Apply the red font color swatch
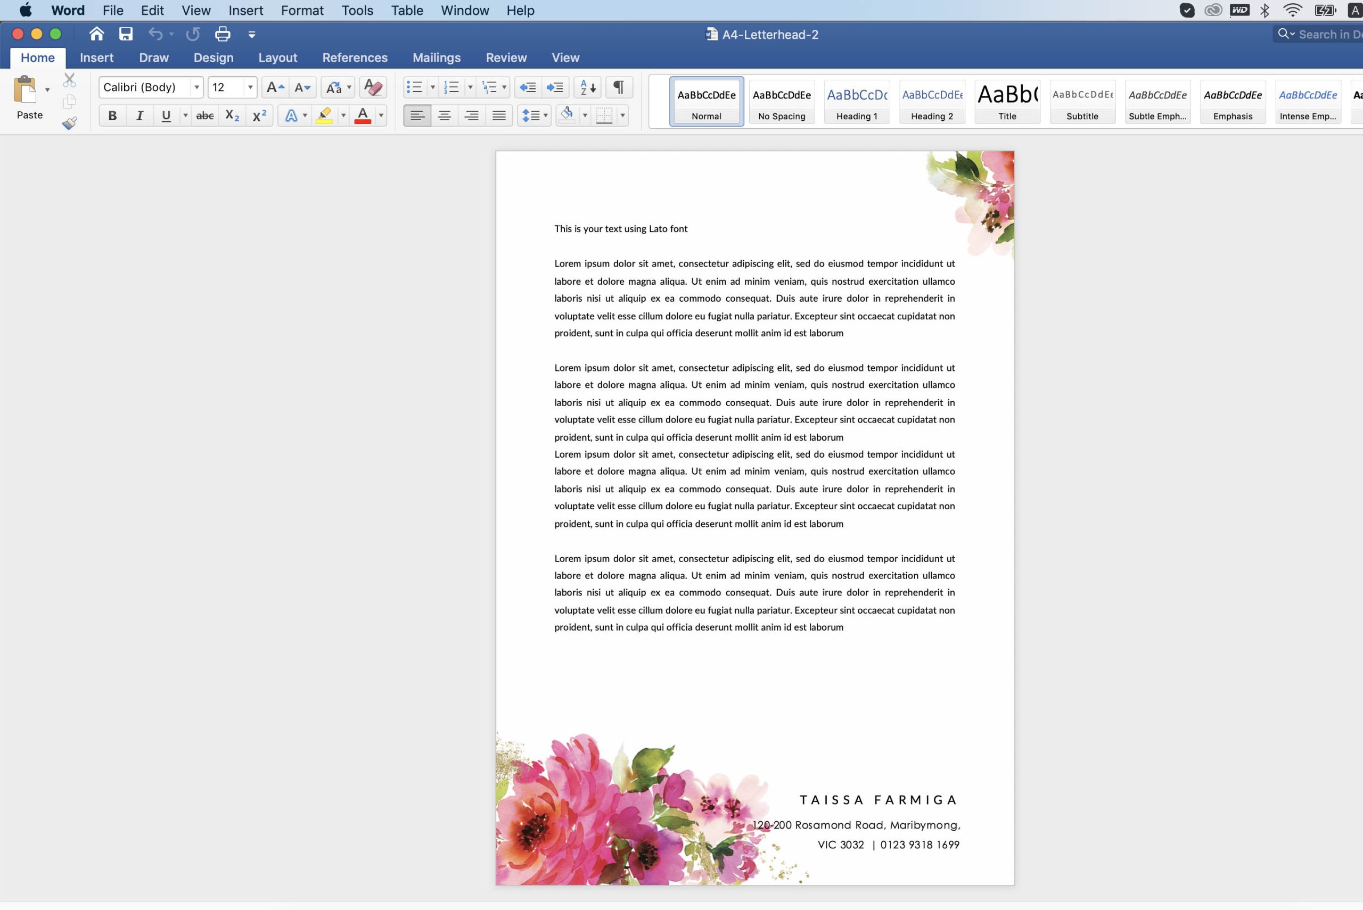The image size is (1363, 910). point(363,115)
